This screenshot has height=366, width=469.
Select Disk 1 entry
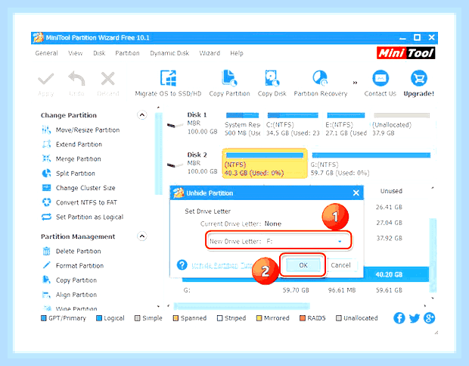192,124
